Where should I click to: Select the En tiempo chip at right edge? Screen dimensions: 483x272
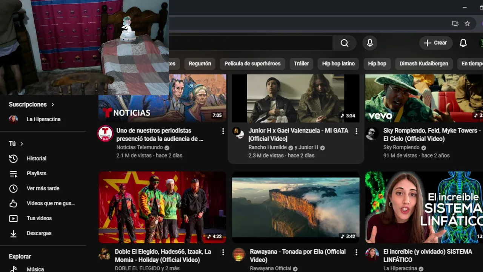471,63
